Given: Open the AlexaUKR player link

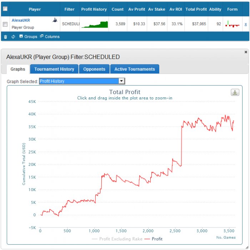Looking at the screenshot, I should (x=21, y=20).
